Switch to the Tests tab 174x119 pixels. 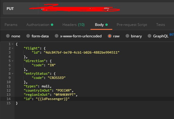160,25
